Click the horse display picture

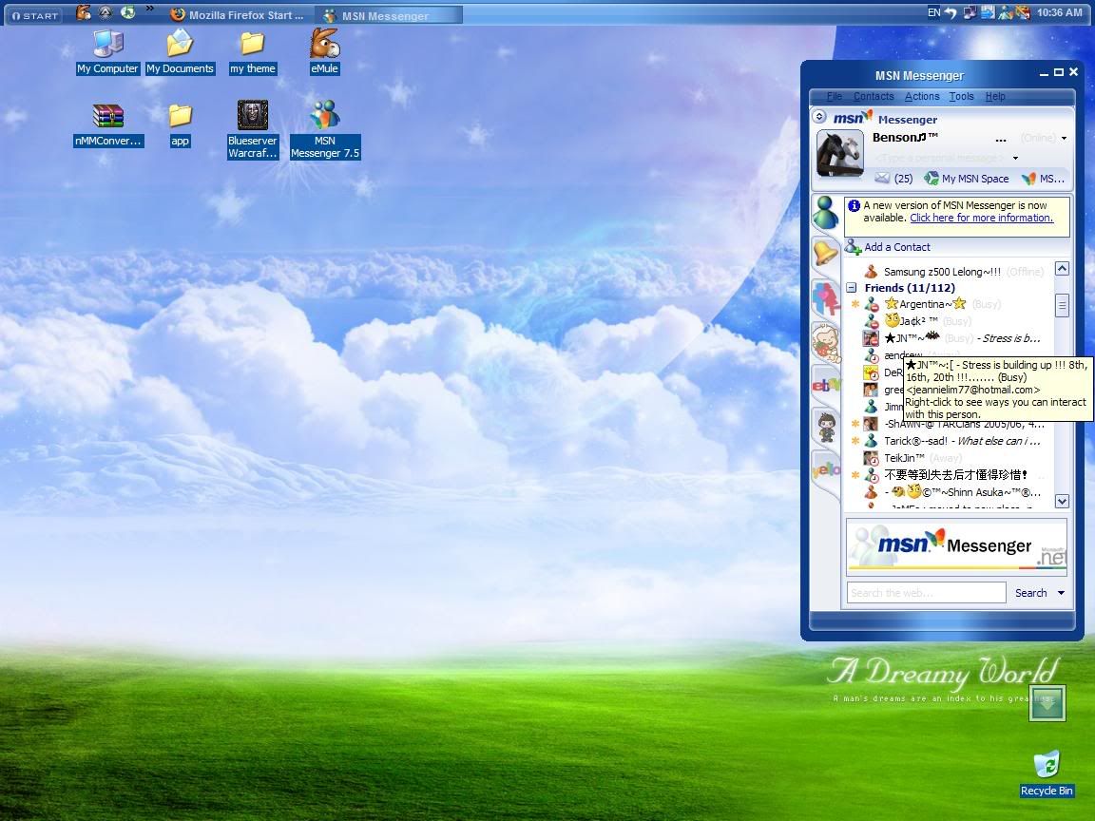tap(839, 154)
